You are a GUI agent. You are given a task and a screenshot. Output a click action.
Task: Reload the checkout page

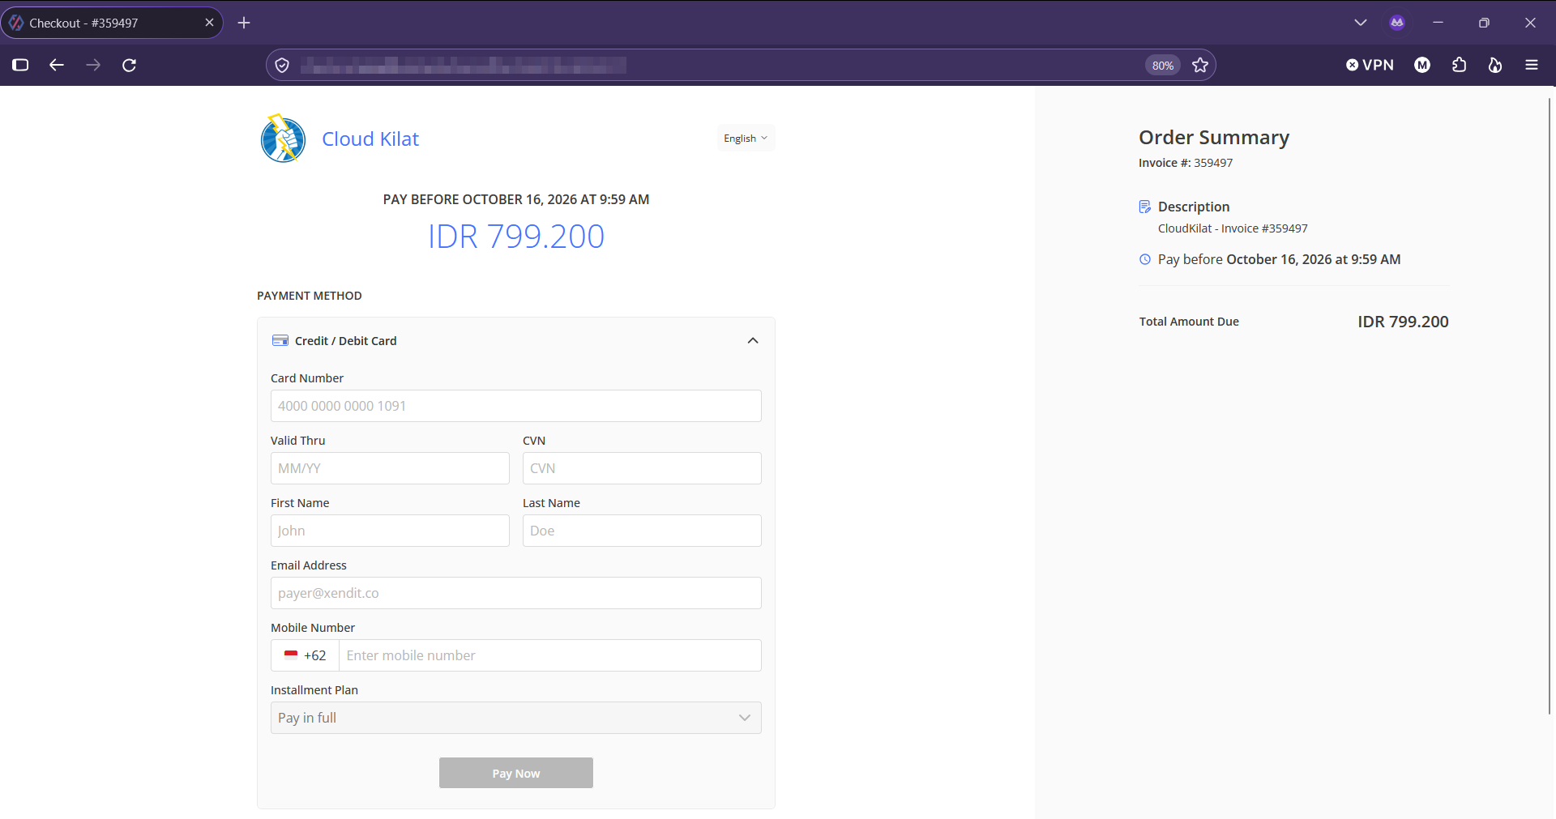point(129,65)
